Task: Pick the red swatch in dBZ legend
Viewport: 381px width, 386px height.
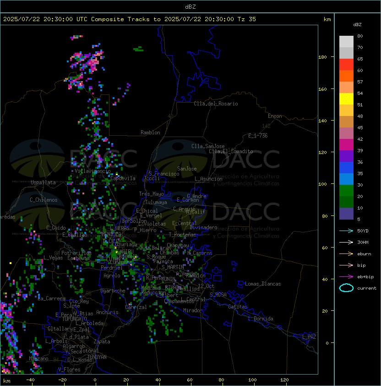Action: coord(346,65)
